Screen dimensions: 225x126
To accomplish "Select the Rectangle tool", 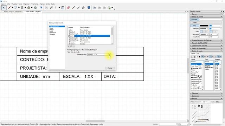I will click(x=22, y=8).
